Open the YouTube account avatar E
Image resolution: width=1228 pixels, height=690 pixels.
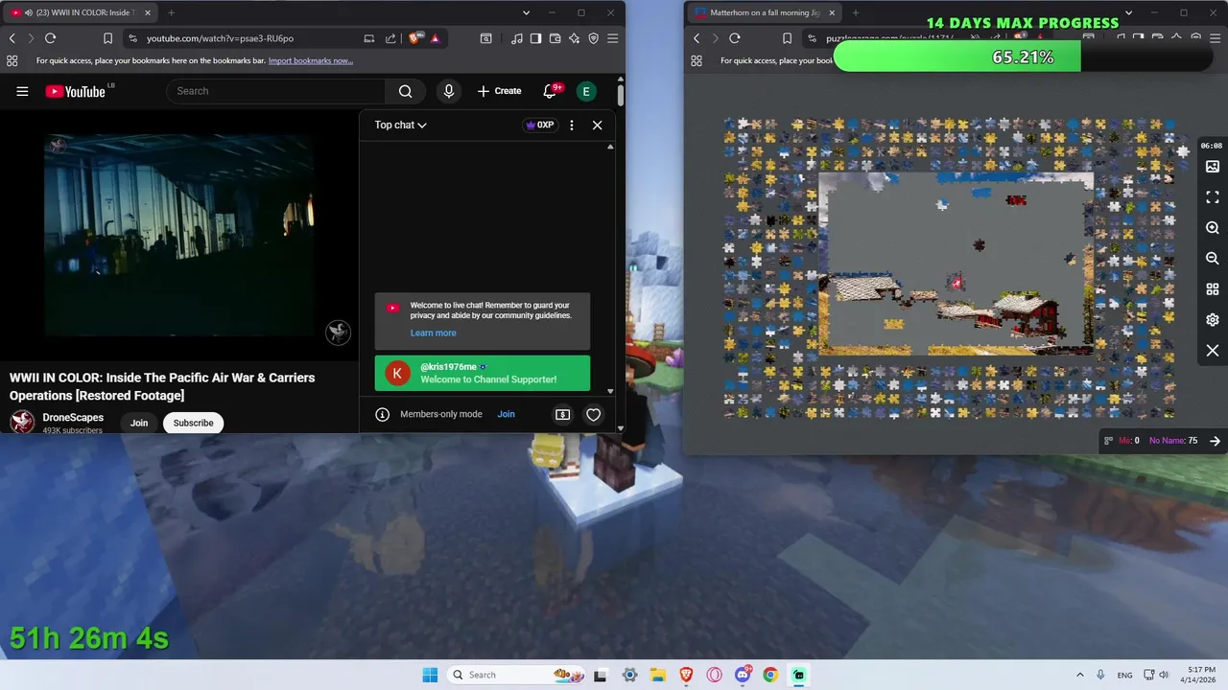click(585, 91)
